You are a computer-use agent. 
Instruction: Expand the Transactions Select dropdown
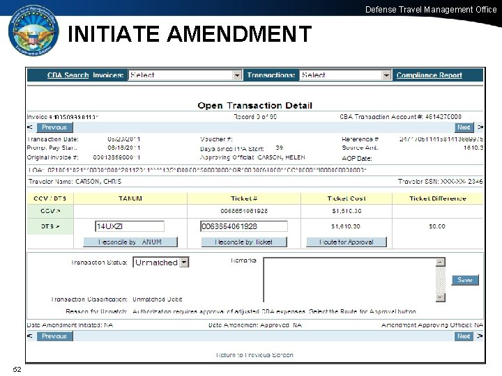[345, 75]
